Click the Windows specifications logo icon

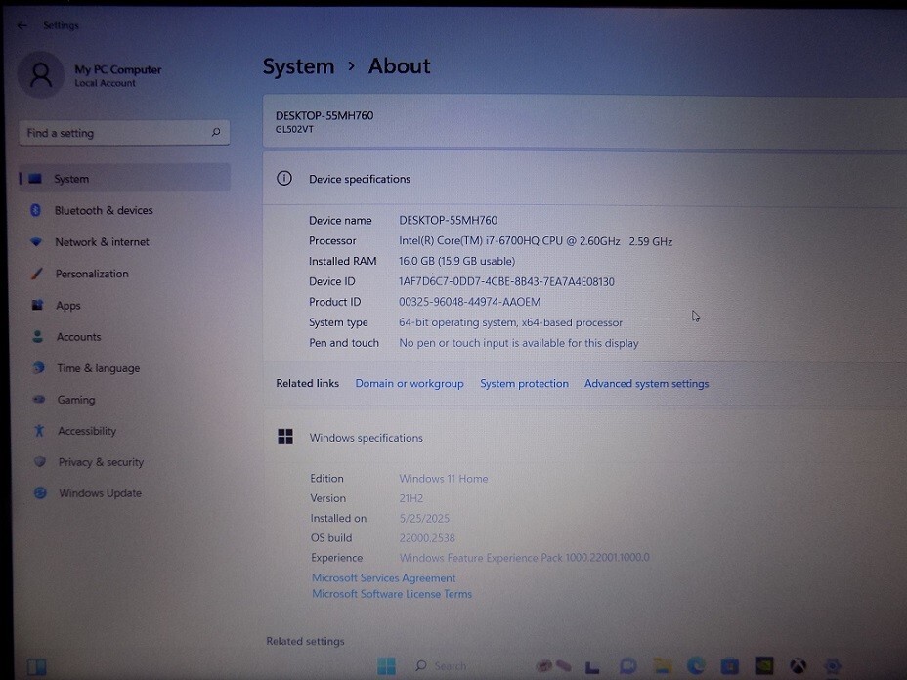pyautogui.click(x=285, y=437)
